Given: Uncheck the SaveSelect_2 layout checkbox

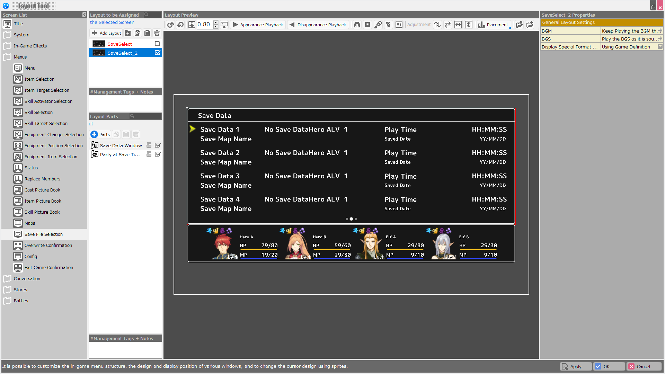Looking at the screenshot, I should pyautogui.click(x=157, y=53).
